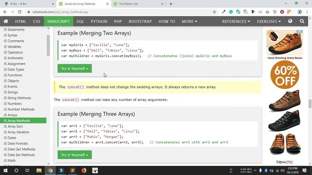Open the HOW TO menu
Screen dimensions: 312x175
point(167,21)
